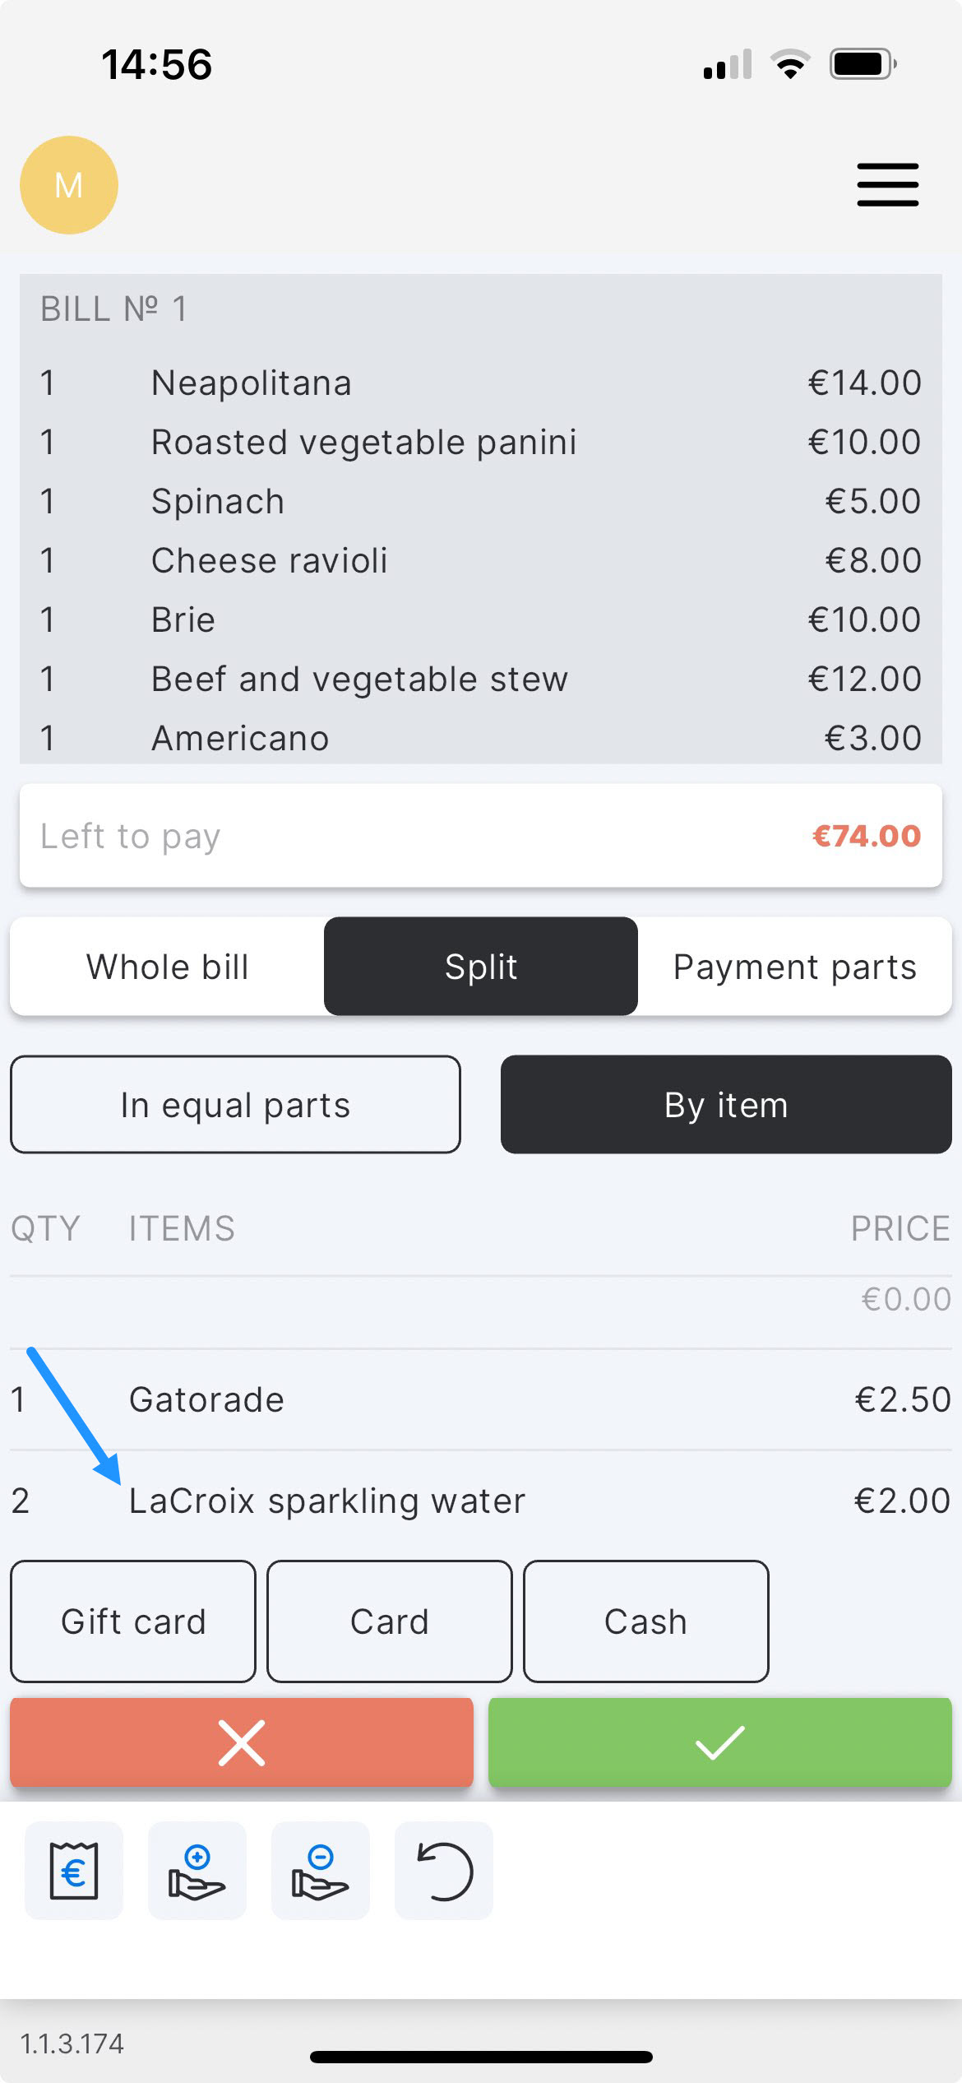
Task: Select the Gatorade item row
Action: click(481, 1399)
